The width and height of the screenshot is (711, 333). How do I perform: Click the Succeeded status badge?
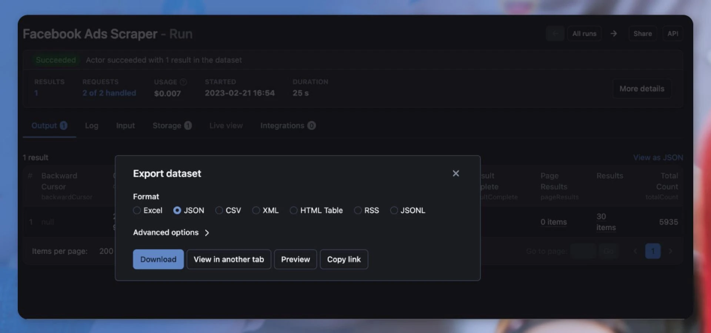click(56, 60)
